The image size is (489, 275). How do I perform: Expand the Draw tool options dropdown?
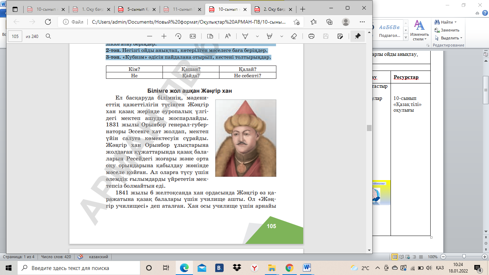pyautogui.click(x=257, y=36)
